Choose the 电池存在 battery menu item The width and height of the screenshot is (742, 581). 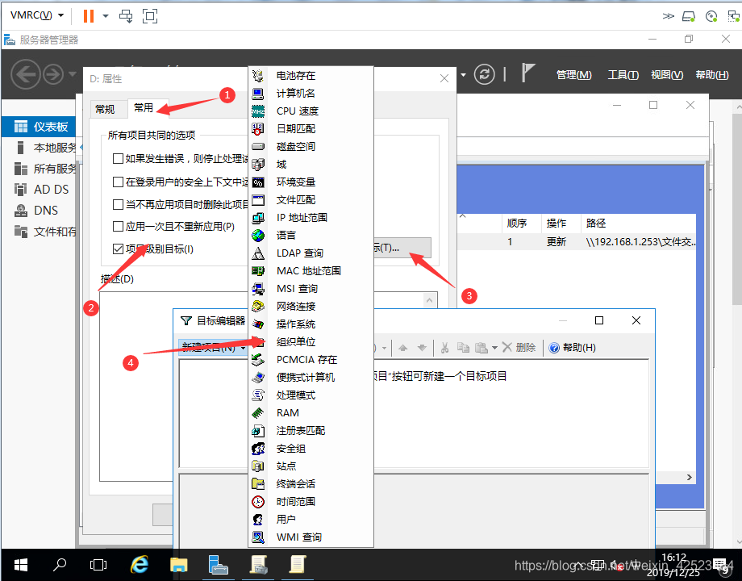point(311,75)
